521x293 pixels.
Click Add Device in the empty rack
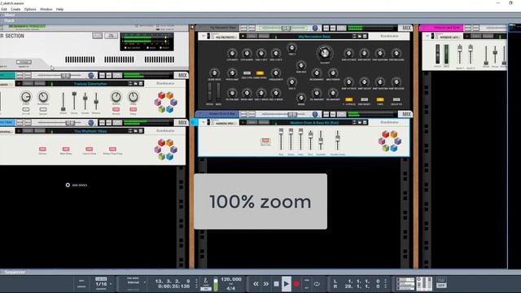77,185
